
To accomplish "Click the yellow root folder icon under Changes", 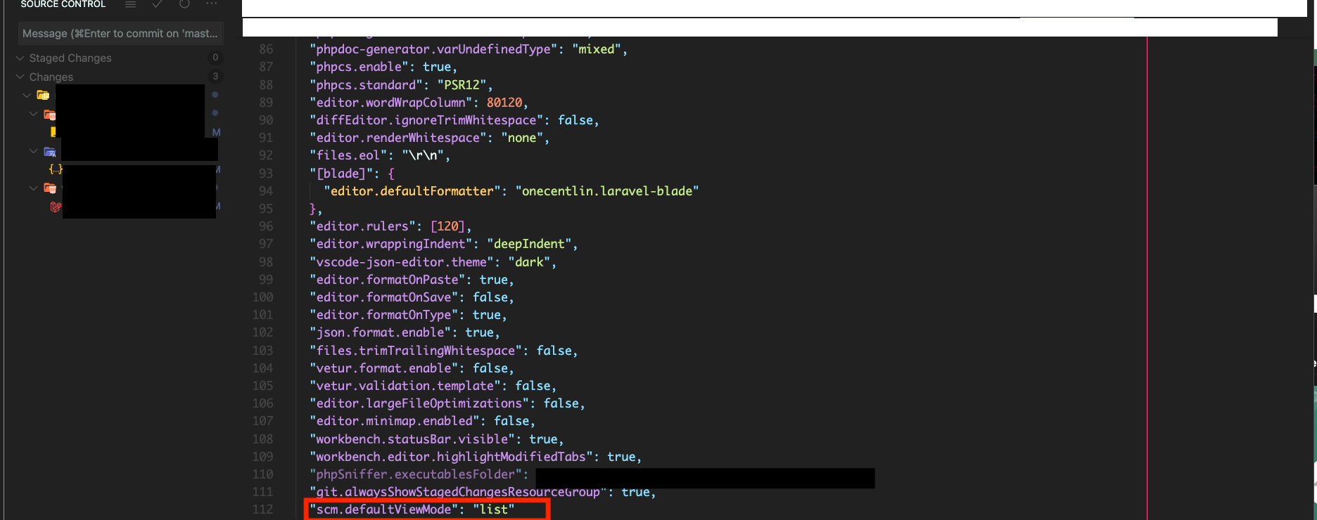I will click(43, 95).
